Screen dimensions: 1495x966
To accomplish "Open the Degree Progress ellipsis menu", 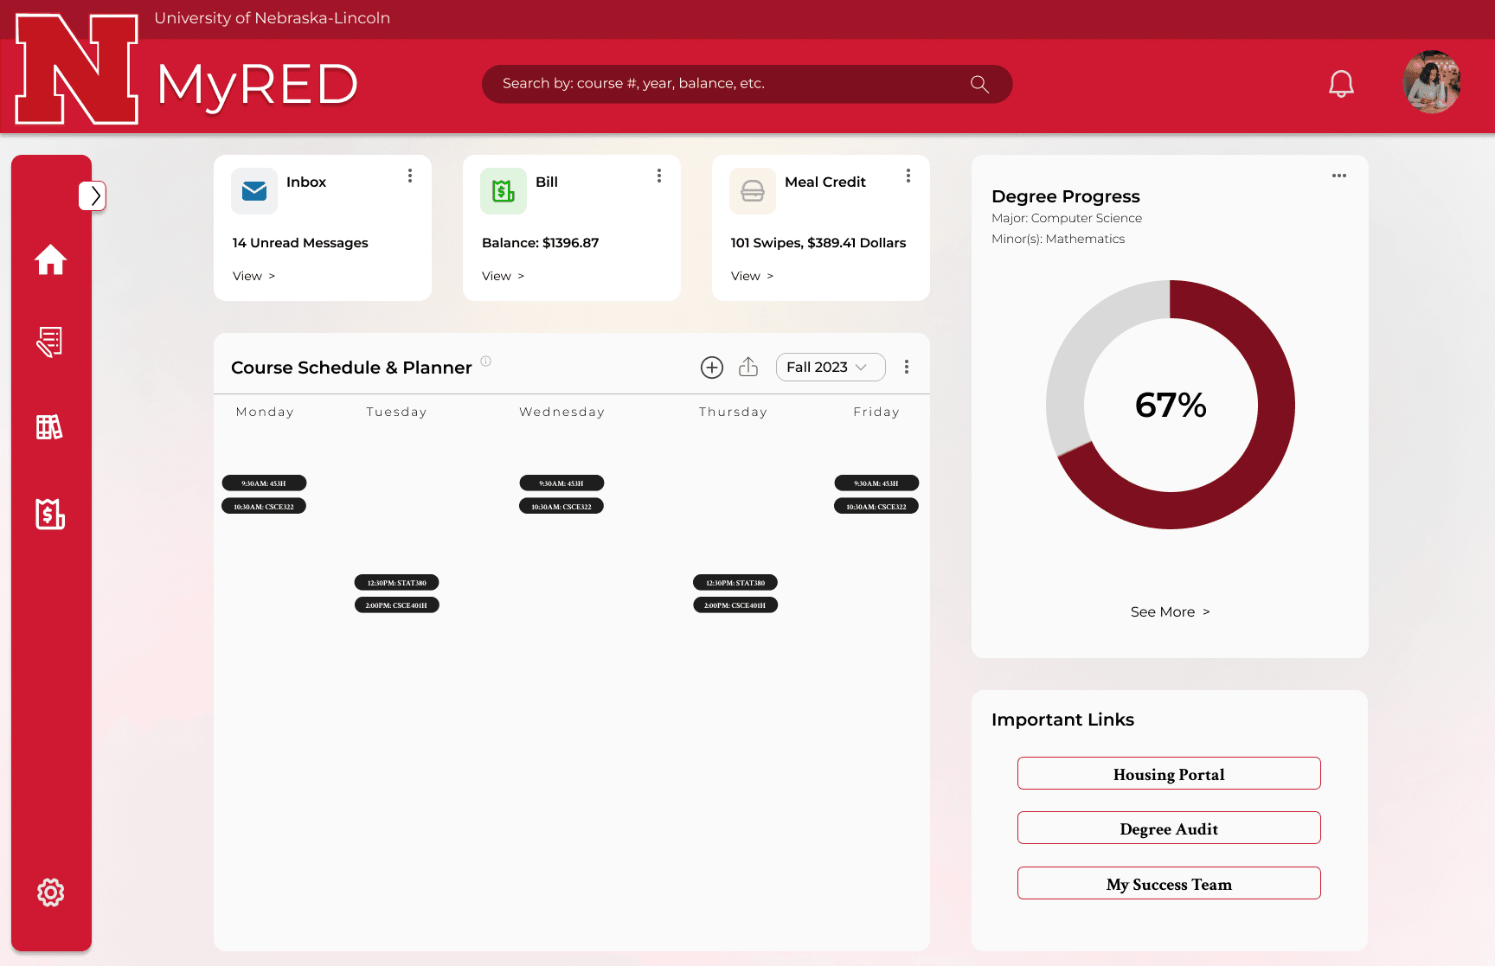I will (1338, 176).
